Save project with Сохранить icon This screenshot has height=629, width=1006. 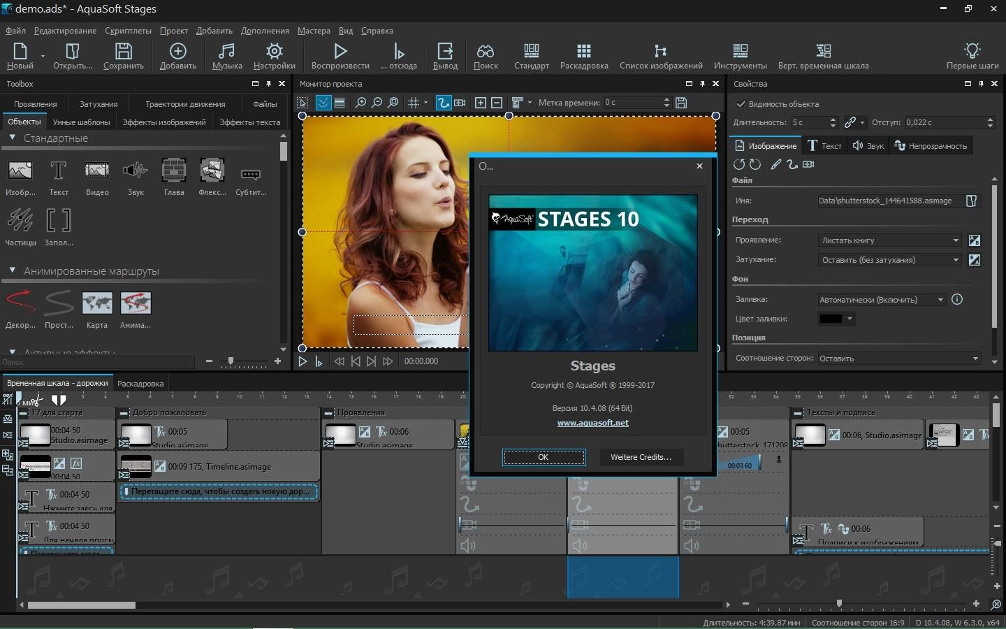[x=124, y=55]
